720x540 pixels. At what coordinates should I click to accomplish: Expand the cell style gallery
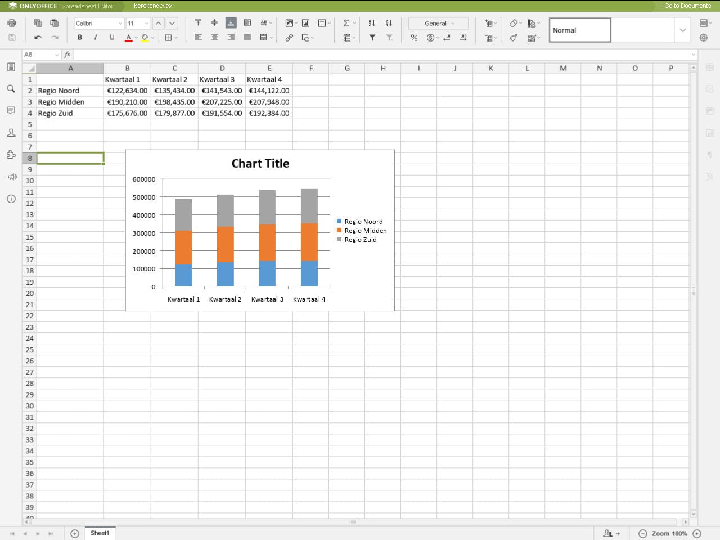[682, 30]
